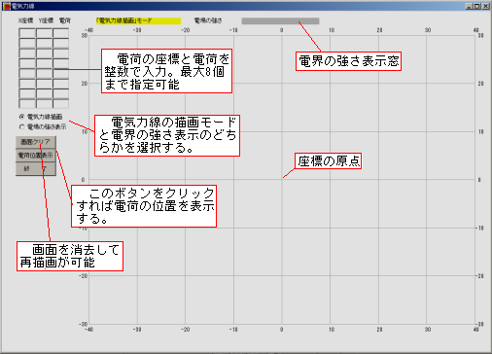Viewport: 492px width, 354px height.
Task: Click bottom axis label 30
Action: tap(428, 330)
